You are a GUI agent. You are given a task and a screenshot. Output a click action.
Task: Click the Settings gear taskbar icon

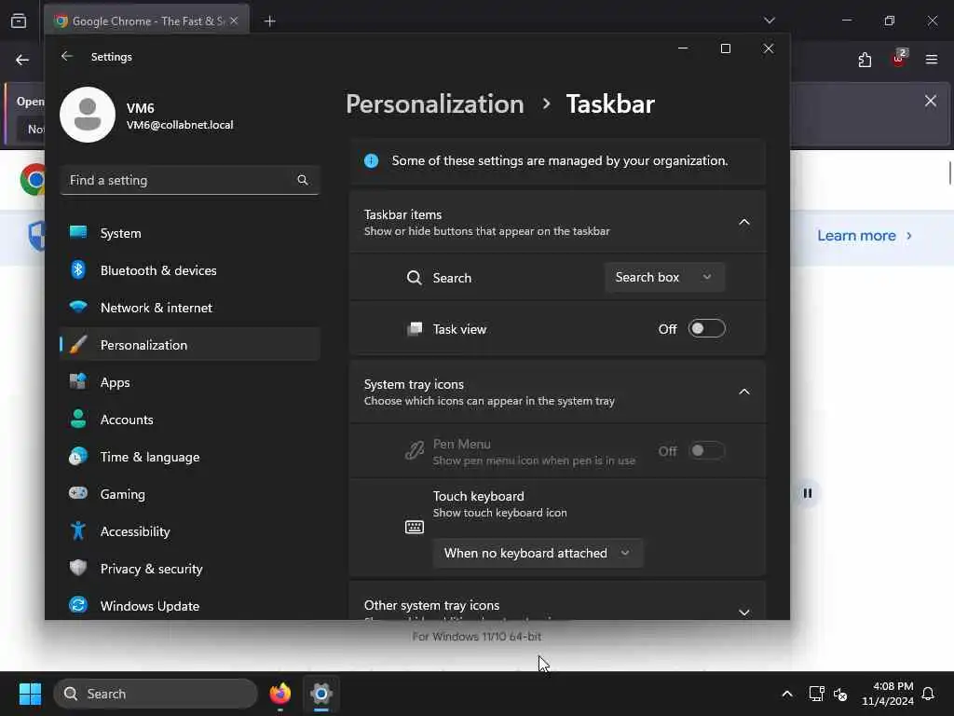[321, 694]
